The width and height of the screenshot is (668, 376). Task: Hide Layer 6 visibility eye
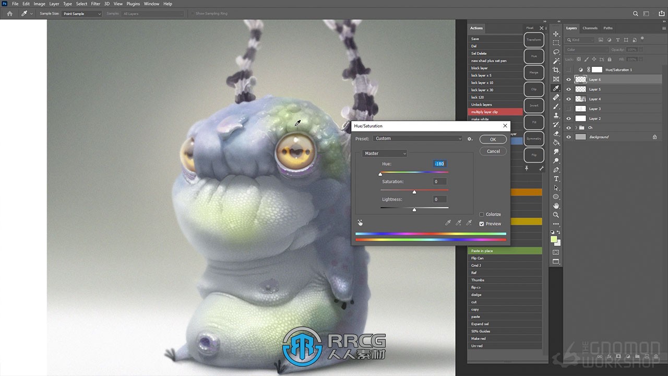(569, 79)
